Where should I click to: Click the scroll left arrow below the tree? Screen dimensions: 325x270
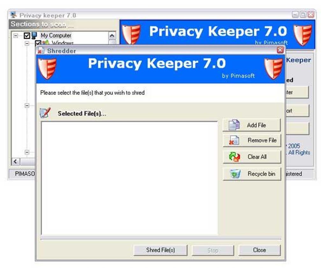16,161
